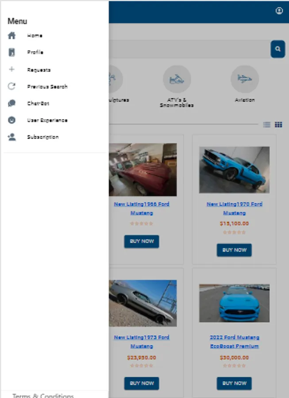The width and height of the screenshot is (289, 398).
Task: Click the smiley icon for User Experience
Action: click(x=12, y=120)
